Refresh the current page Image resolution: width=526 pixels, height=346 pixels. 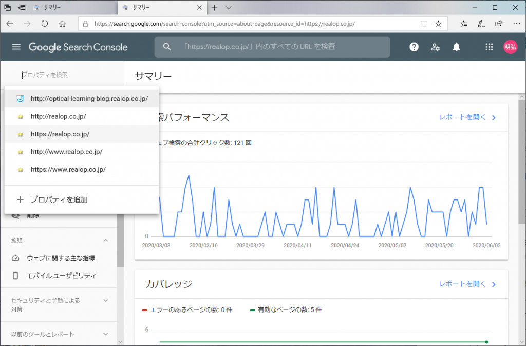click(x=45, y=24)
